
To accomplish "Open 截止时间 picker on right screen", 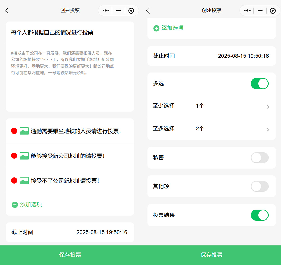I will (212, 56).
